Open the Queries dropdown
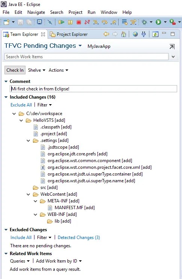The height and width of the screenshot is (279, 182). [x=20, y=261]
